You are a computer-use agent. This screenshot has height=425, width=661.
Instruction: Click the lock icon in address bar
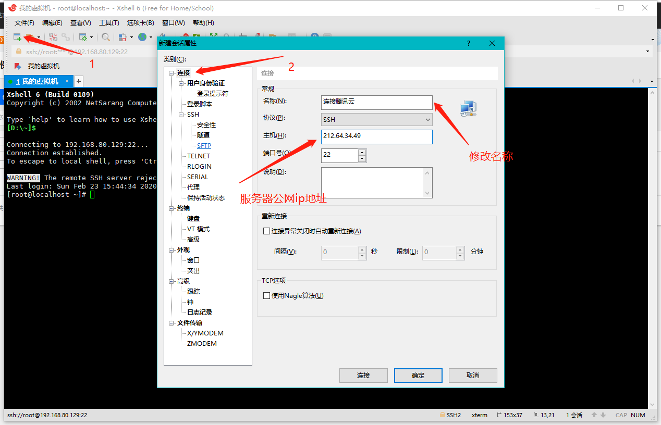19,52
